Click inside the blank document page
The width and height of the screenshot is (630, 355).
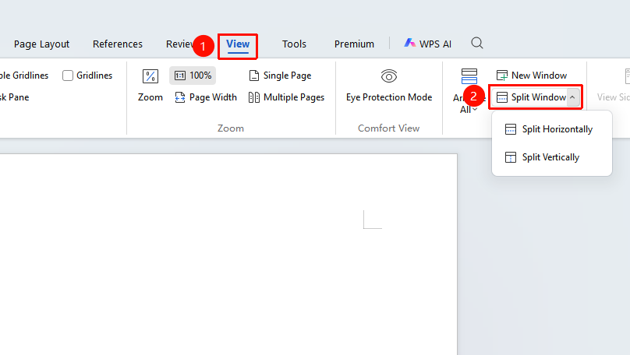point(228,255)
